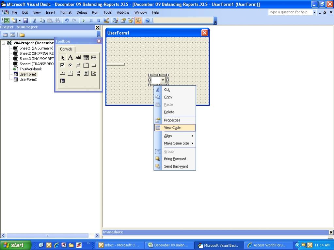Click the Type a question for help box

click(290, 12)
